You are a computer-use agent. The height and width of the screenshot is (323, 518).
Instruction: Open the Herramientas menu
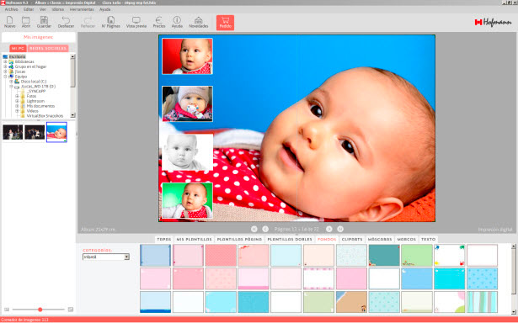[x=82, y=9]
